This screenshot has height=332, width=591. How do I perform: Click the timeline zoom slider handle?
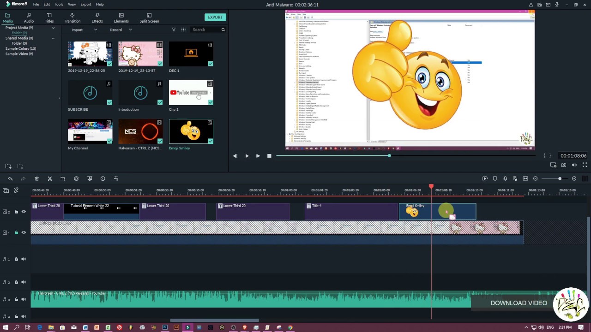(560, 178)
